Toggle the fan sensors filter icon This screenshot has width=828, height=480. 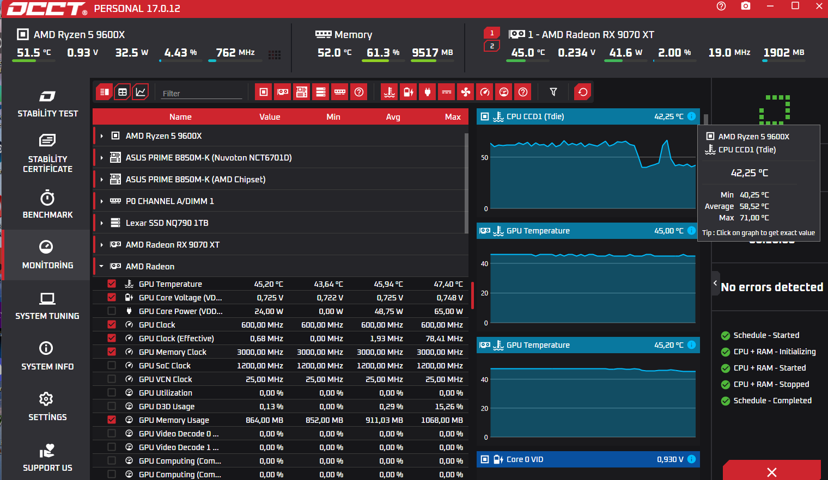pyautogui.click(x=466, y=92)
